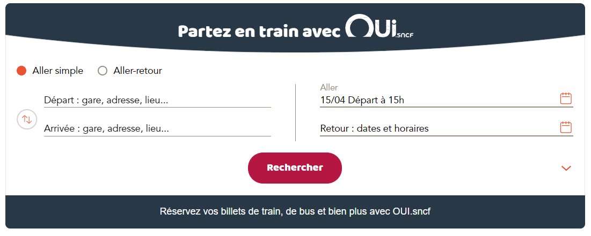The height and width of the screenshot is (236, 591).
Task: Select the Aller simple radio button
Action: click(x=21, y=71)
